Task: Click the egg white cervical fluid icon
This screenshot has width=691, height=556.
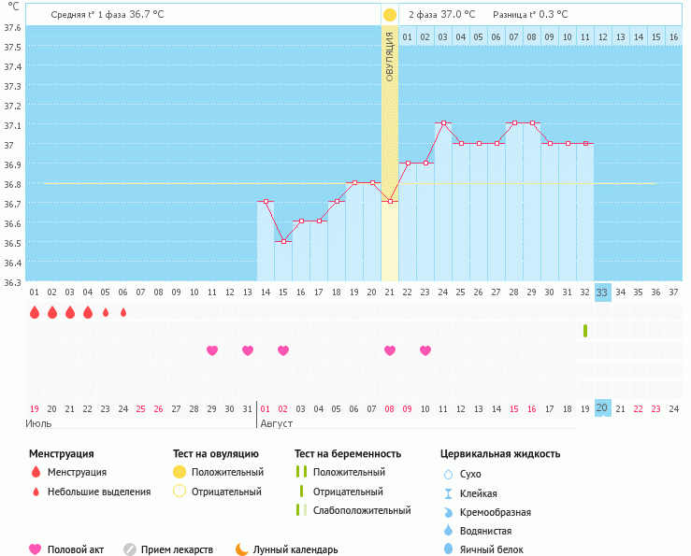Action: [448, 549]
